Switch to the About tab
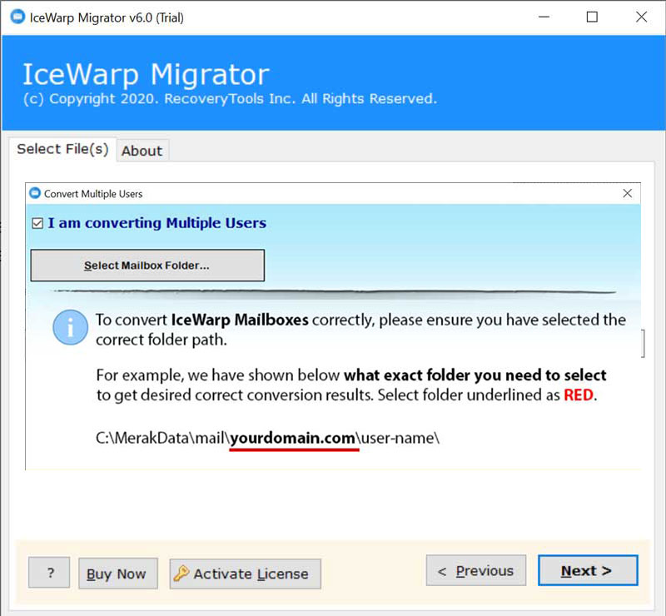666x616 pixels. 142,151
